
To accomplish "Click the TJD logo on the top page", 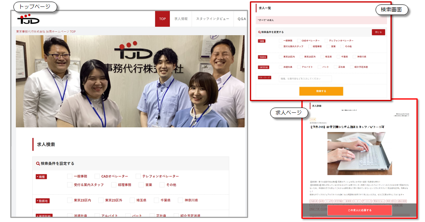I will (28, 19).
